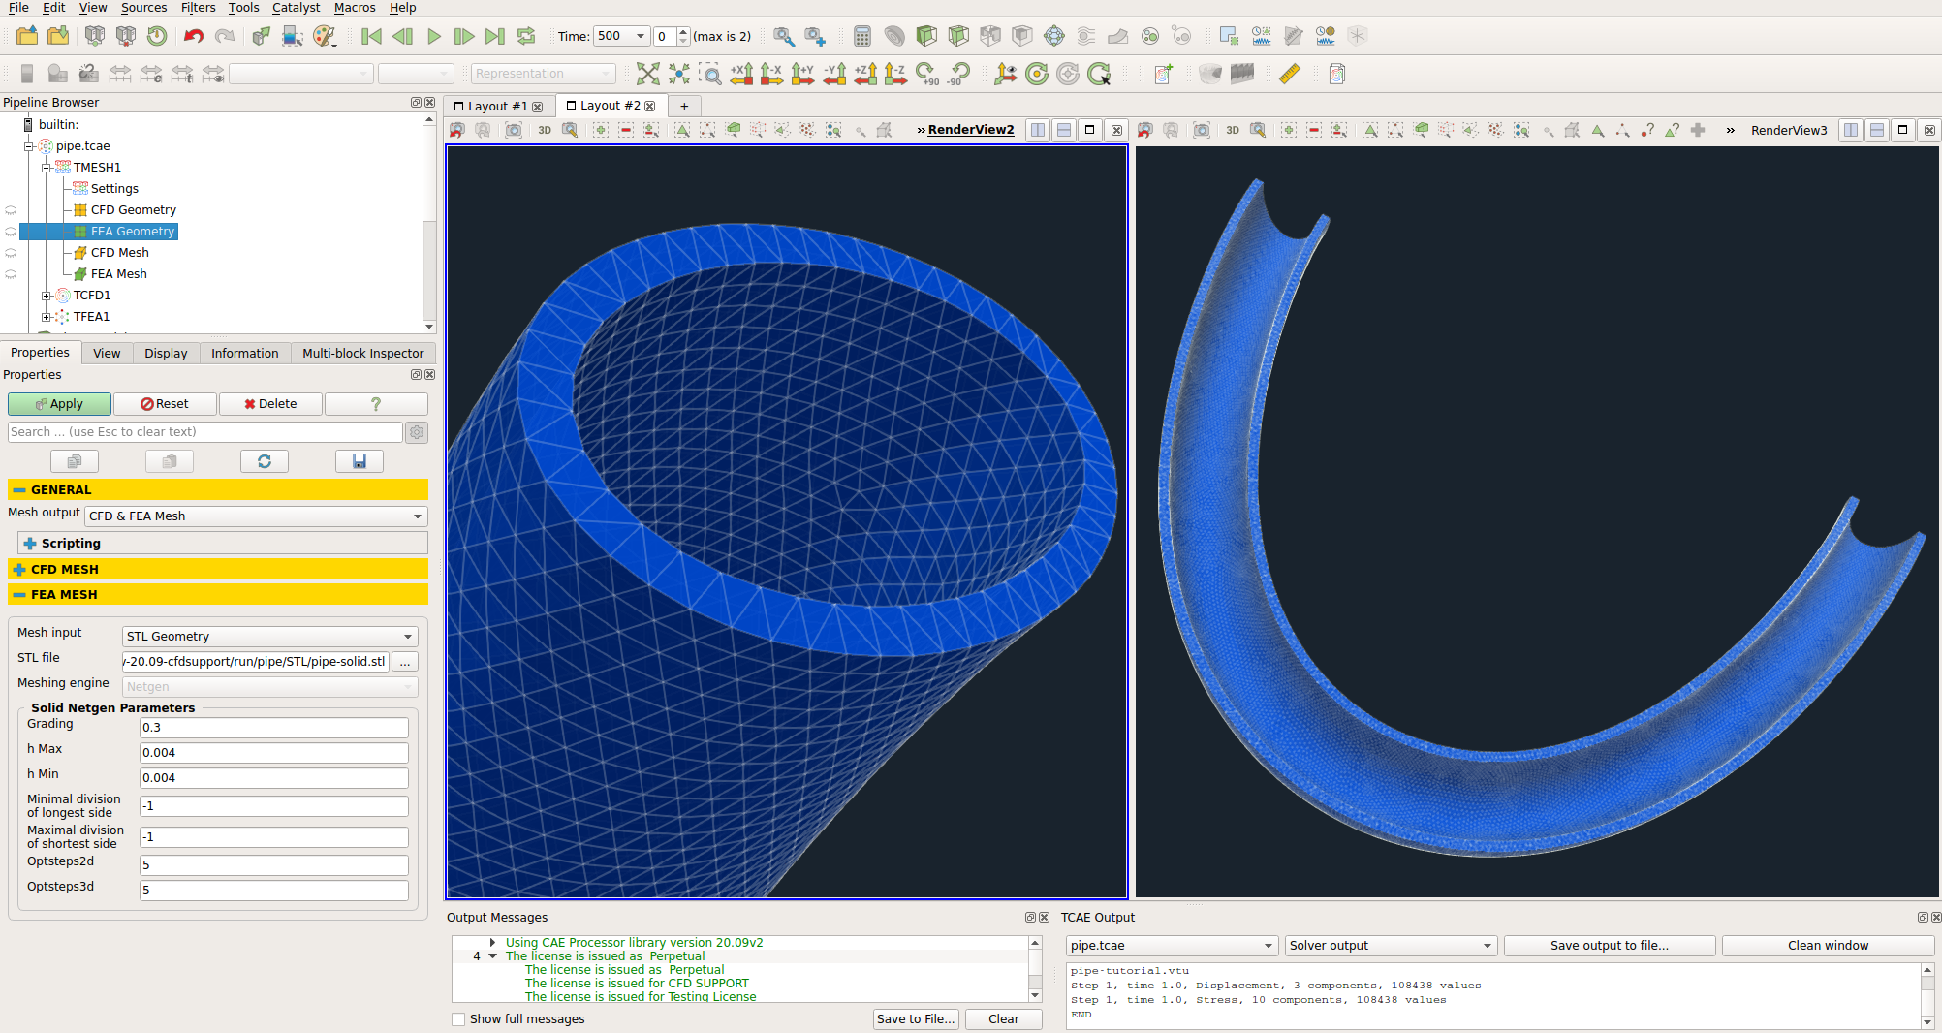Viewport: 1942px width, 1033px height.
Task: Click the Open file icon in toolbar
Action: [x=27, y=36]
